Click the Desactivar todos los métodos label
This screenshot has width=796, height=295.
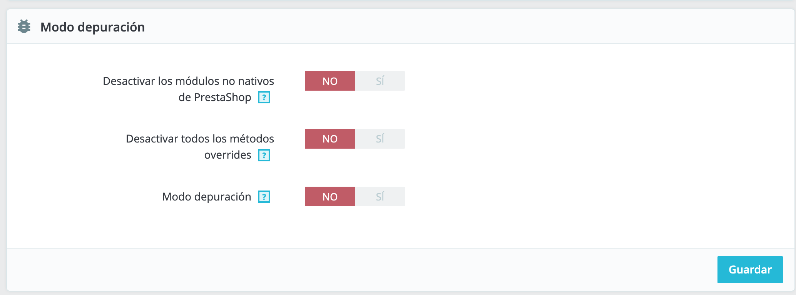click(x=200, y=139)
